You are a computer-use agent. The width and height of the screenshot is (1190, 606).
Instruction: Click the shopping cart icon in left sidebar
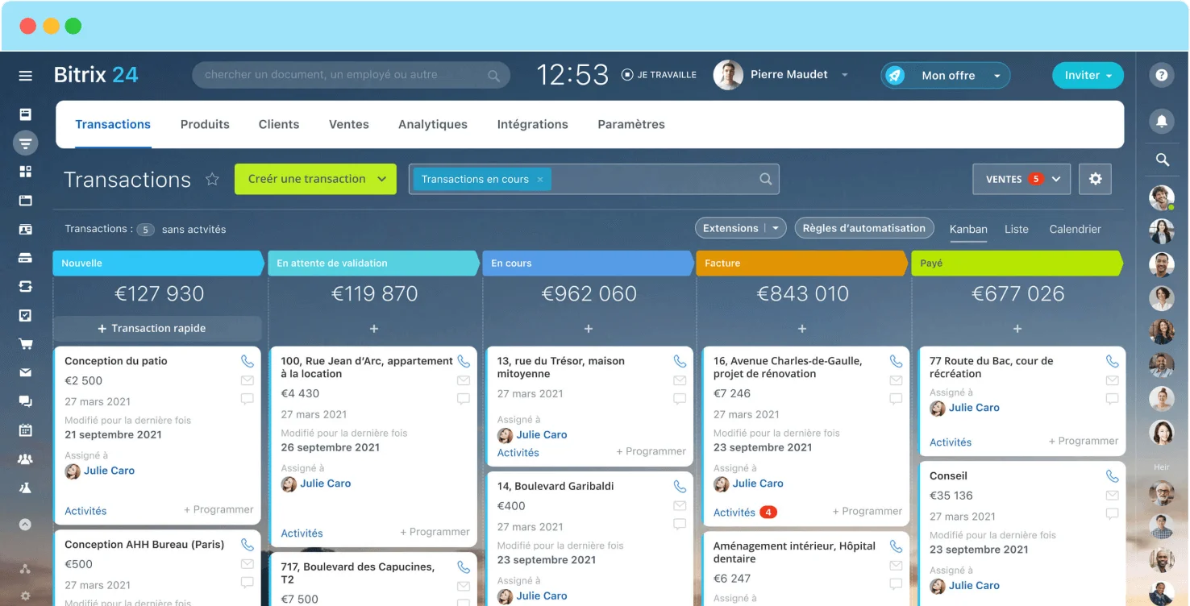(26, 344)
